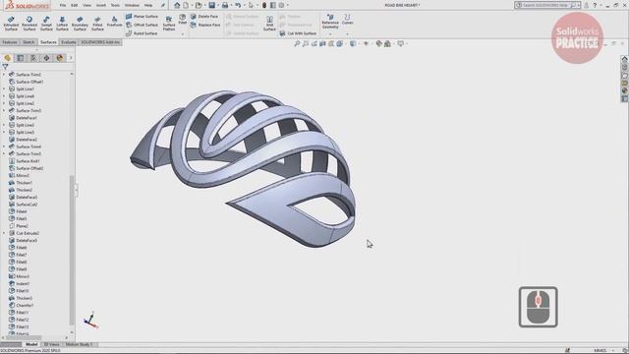
Task: Open the DisplayManager tab
Action: pos(60,58)
